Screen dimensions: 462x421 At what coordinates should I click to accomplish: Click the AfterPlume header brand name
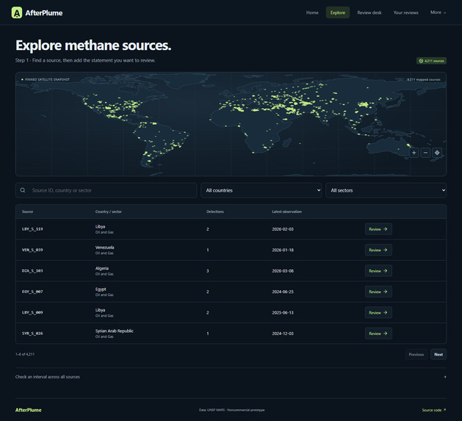point(44,13)
